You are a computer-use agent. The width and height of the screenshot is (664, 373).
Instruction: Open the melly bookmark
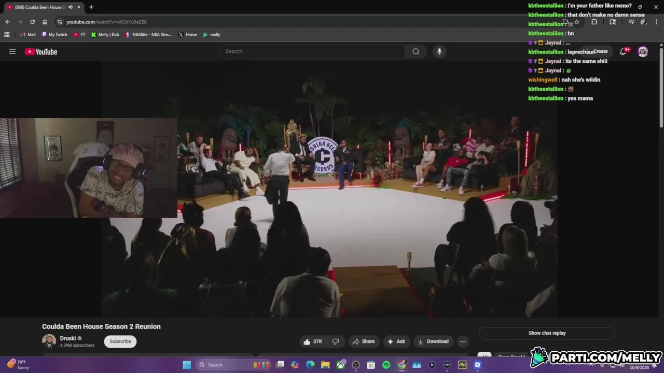coord(211,35)
